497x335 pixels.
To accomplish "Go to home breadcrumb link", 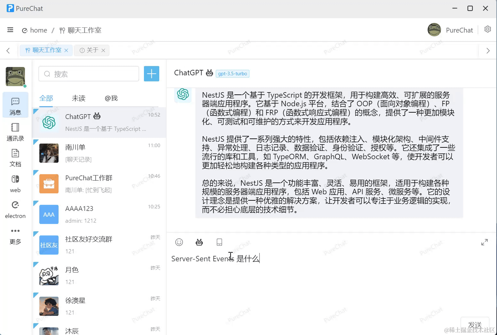I will 35,30.
